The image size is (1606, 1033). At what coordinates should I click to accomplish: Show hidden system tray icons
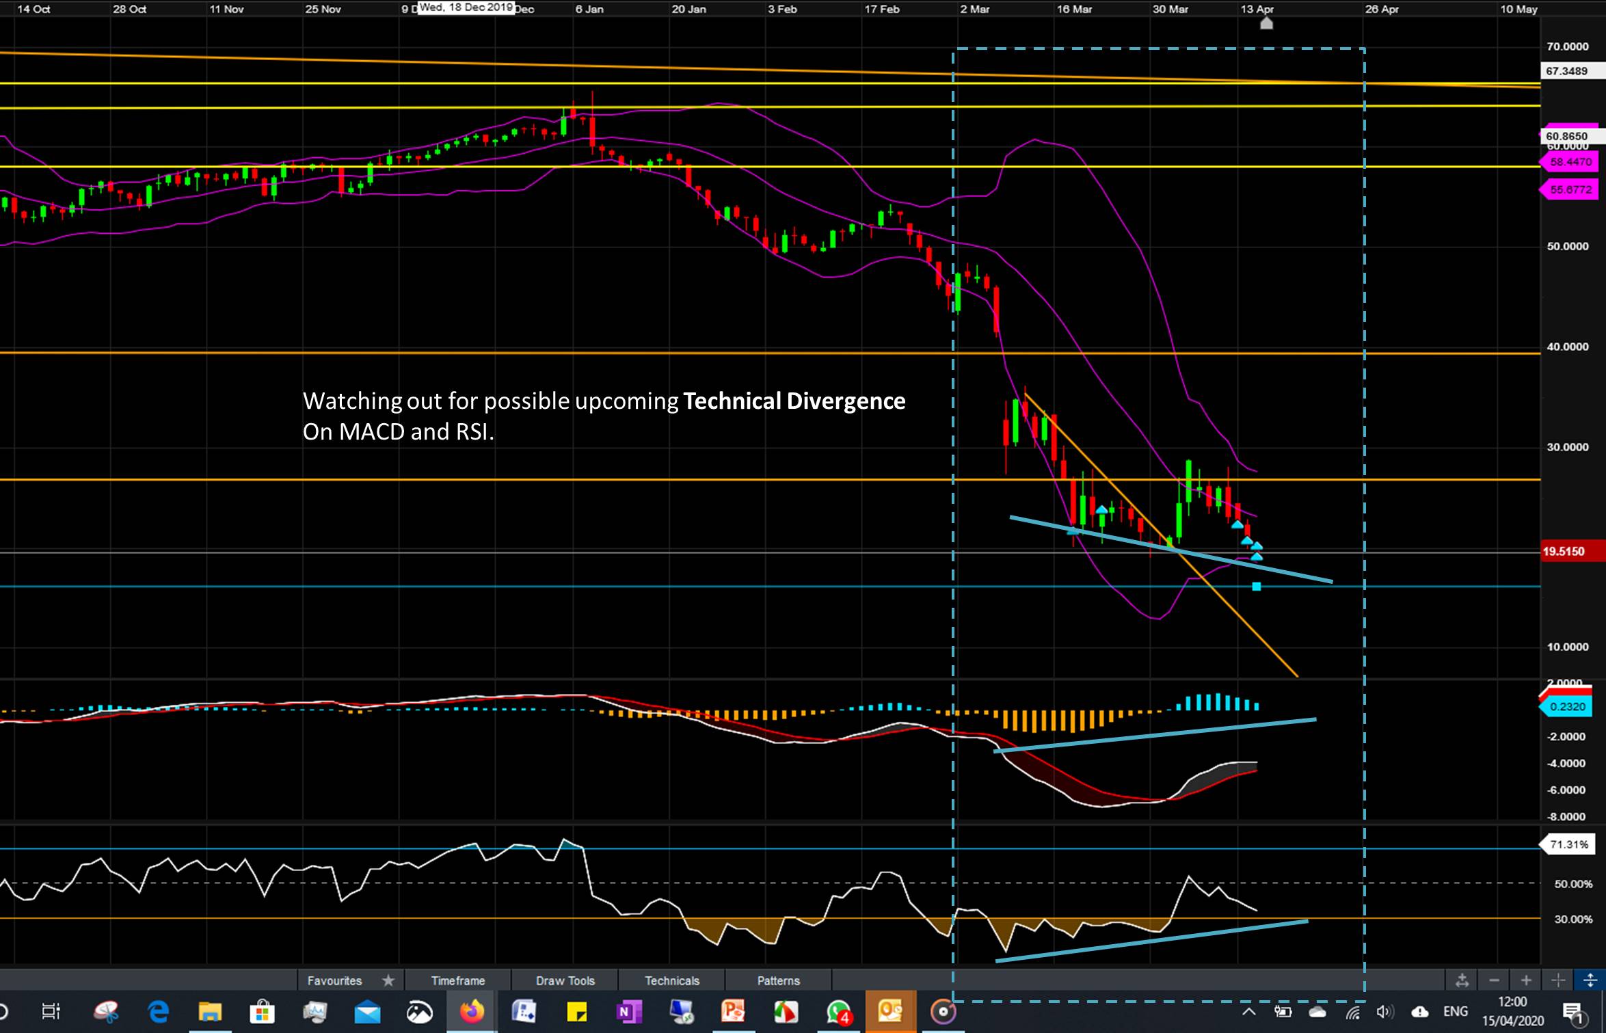pos(1248,1011)
